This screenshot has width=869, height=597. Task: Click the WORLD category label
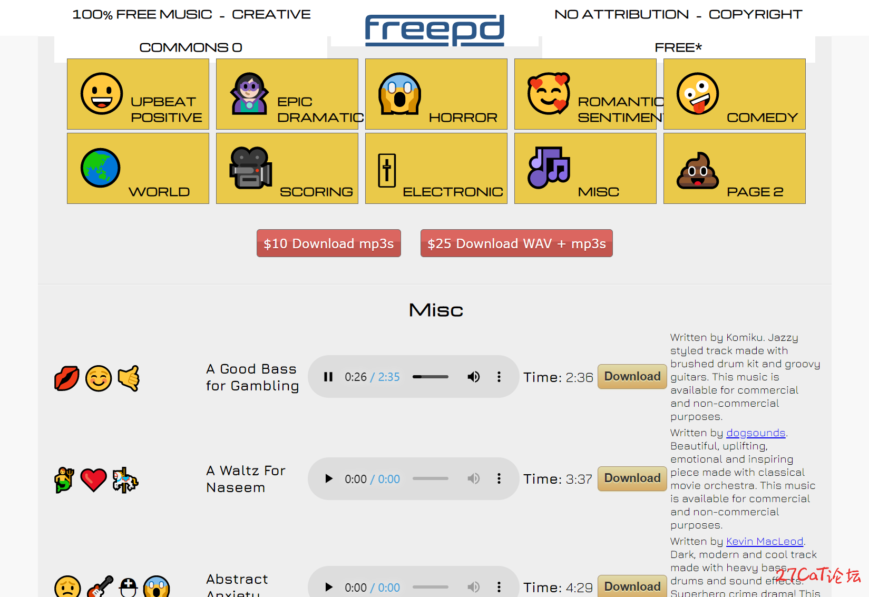(x=159, y=192)
